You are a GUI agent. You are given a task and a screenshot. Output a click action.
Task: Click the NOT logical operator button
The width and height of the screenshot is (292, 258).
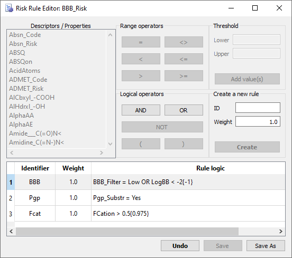tap(162, 127)
